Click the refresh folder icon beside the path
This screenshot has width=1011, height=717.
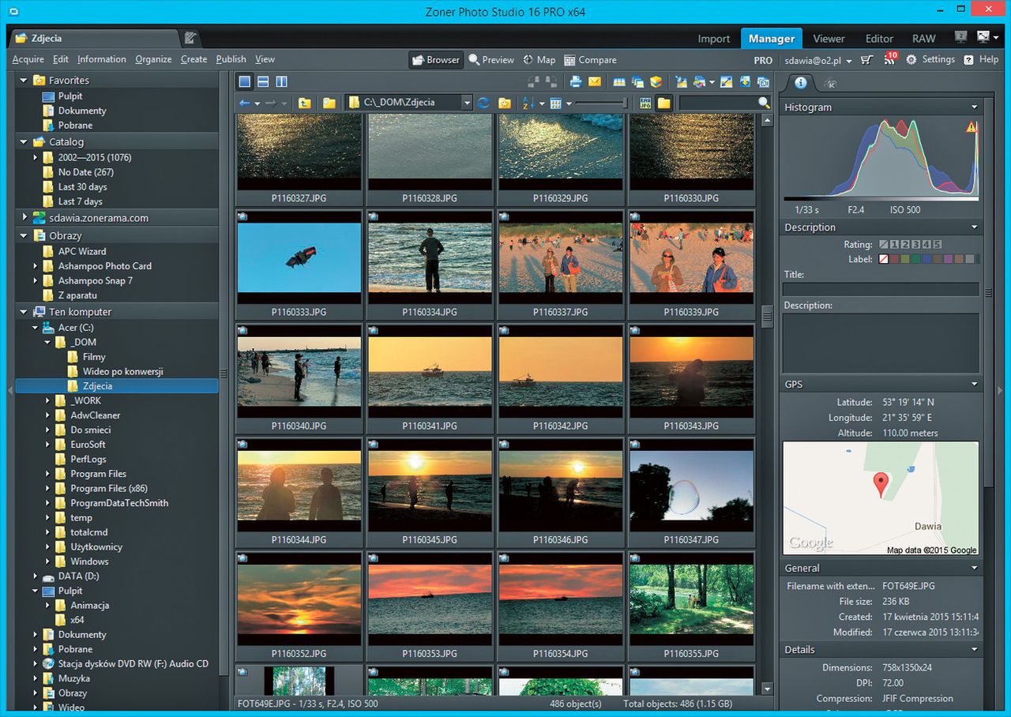484,103
